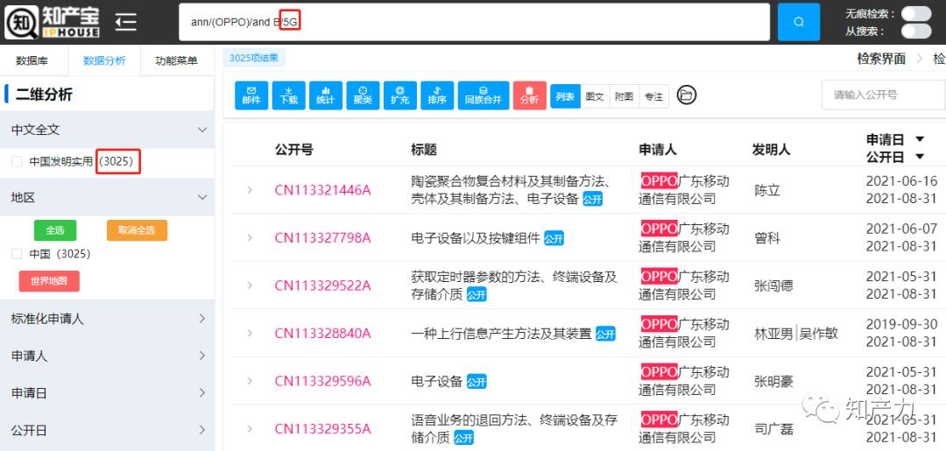Click the red 分析 analysis button
The width and height of the screenshot is (946, 451).
(530, 95)
